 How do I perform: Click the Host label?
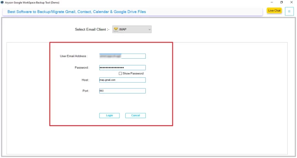pyautogui.click(x=85, y=80)
